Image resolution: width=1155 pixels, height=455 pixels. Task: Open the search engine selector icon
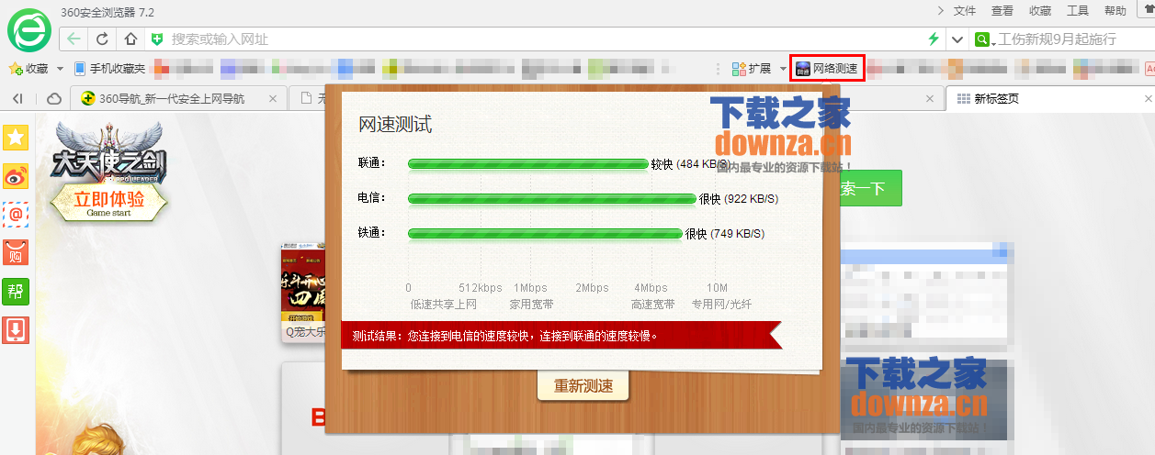point(984,39)
